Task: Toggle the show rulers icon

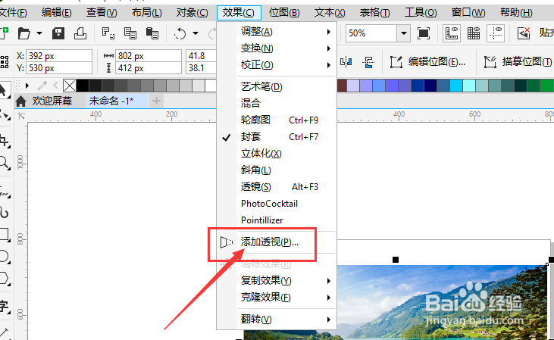Action: pyautogui.click(x=452, y=33)
